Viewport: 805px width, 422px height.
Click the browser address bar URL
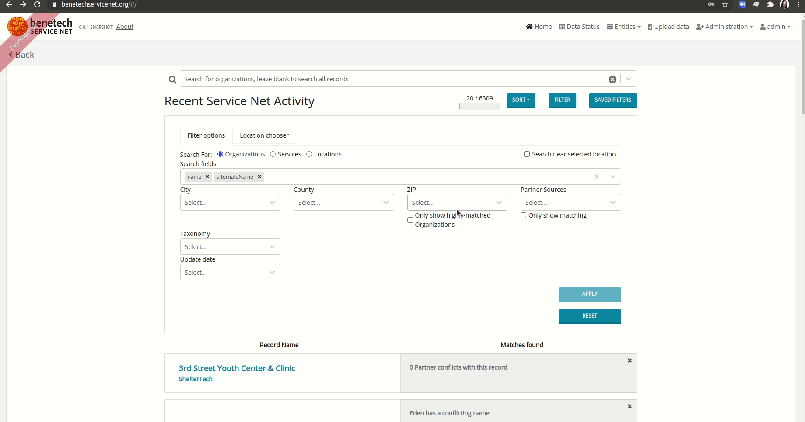coord(99,4)
